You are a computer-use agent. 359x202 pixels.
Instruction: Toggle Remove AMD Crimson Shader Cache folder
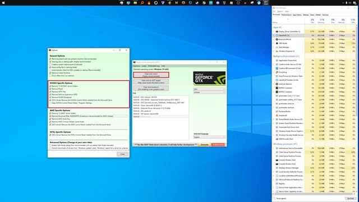pos(50,122)
